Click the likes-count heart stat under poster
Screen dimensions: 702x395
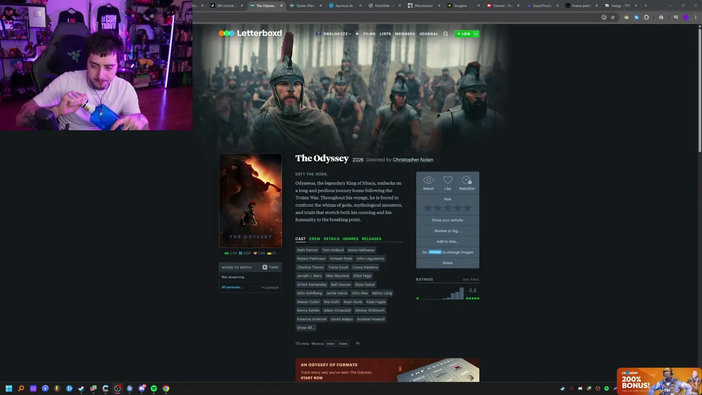point(259,253)
